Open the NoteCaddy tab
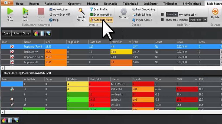Image resolution: width=222 pixels, height=124 pixels. coord(110,4)
